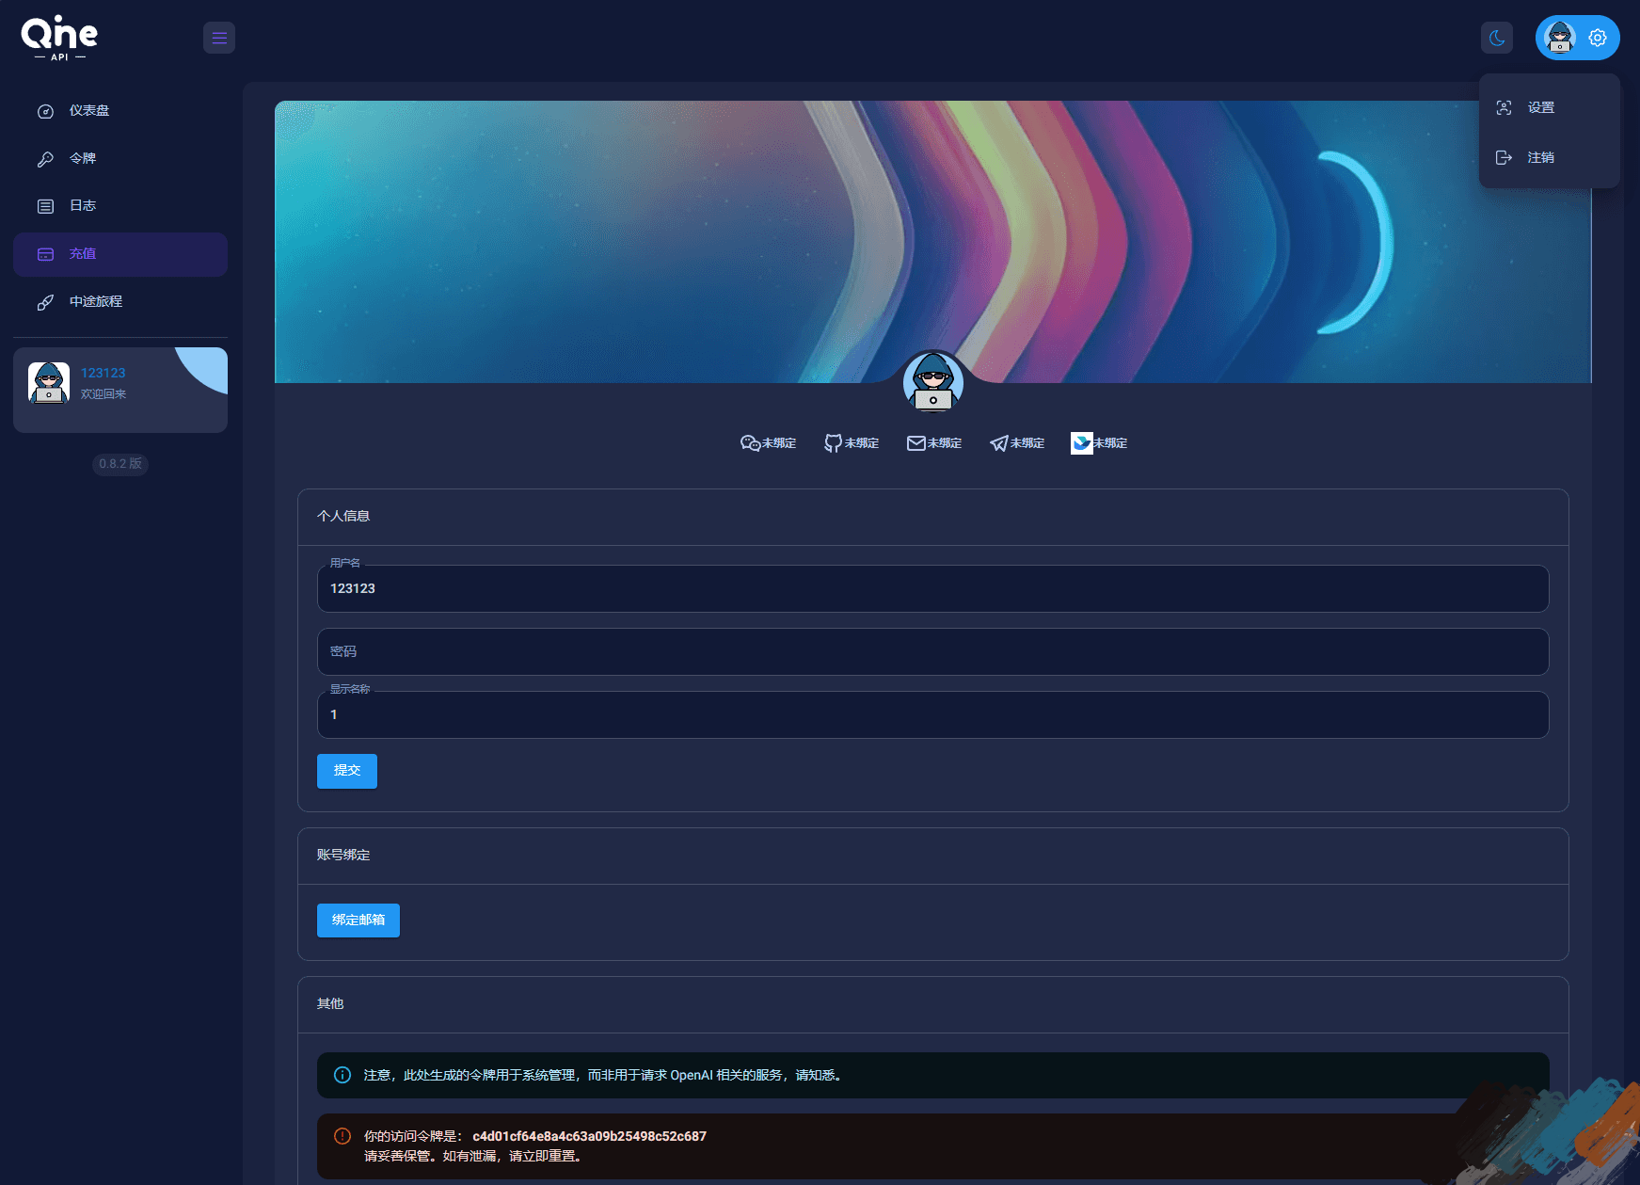Click the Lark binding status icon
This screenshot has width=1640, height=1185.
pyautogui.click(x=1082, y=443)
